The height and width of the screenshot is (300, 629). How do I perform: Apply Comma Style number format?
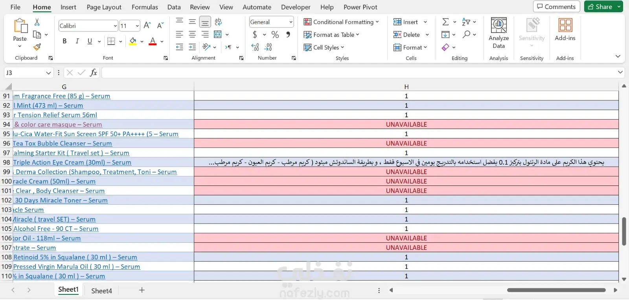coord(288,35)
